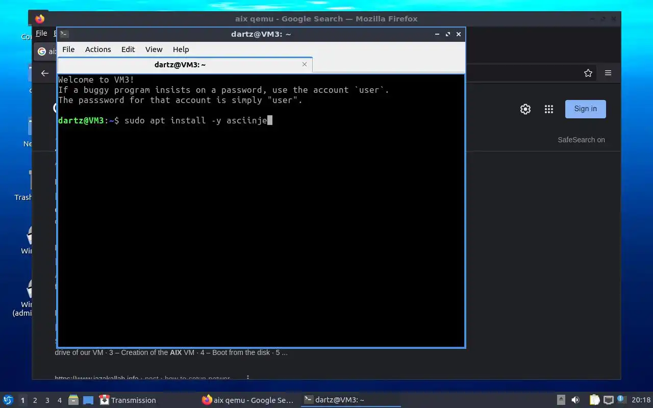The width and height of the screenshot is (653, 408).
Task: Open the application launcher menu in taskbar
Action: coord(8,400)
